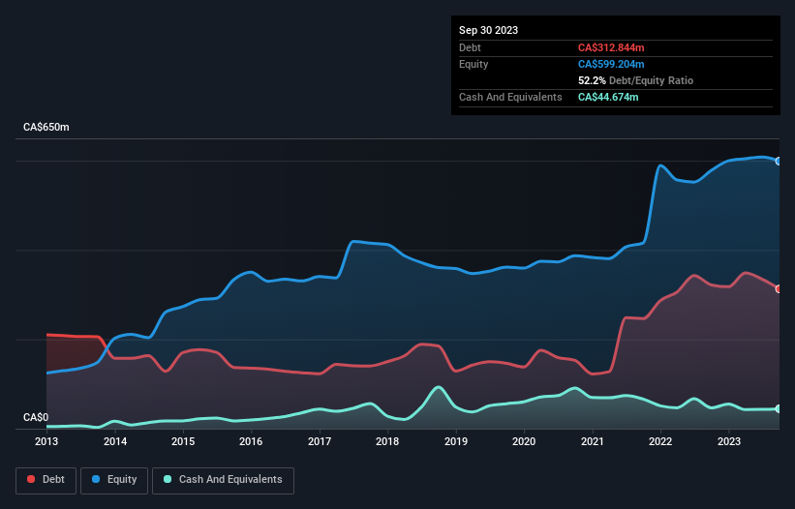Click the 2013 x-axis label
The image size is (795, 509).
46,441
